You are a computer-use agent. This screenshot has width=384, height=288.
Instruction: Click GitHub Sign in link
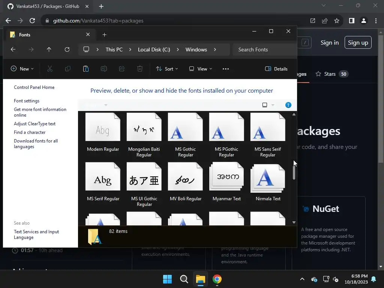point(330,43)
